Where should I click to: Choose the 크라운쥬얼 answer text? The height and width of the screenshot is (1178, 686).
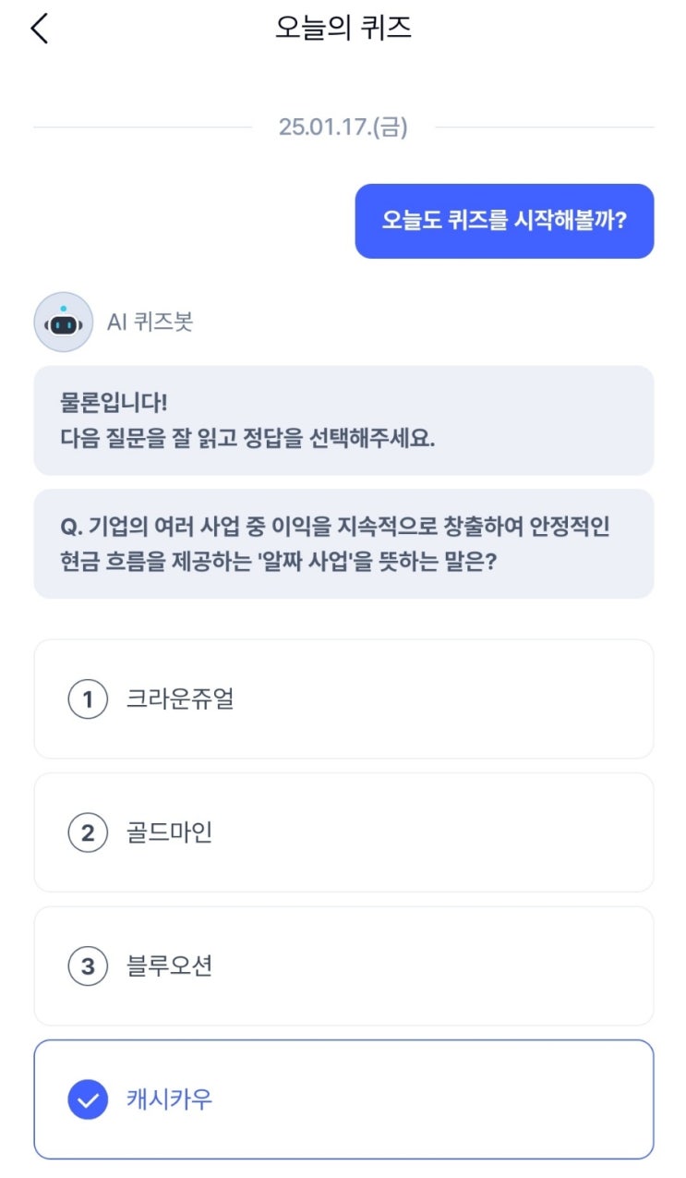[x=180, y=699]
